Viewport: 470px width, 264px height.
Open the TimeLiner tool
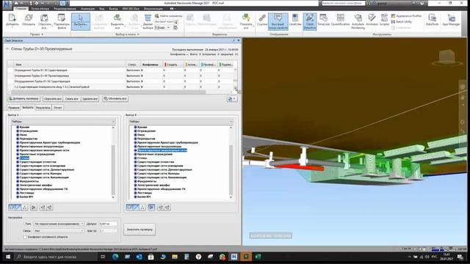click(323, 20)
